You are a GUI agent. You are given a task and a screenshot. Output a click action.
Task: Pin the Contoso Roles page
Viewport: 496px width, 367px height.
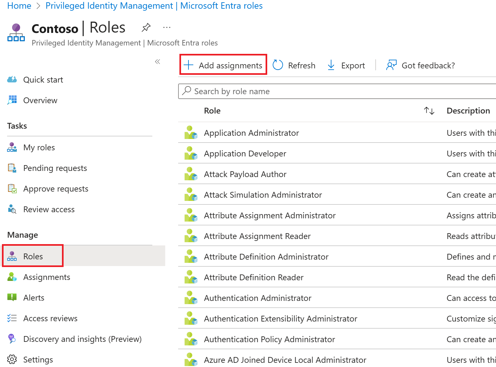[x=146, y=28]
